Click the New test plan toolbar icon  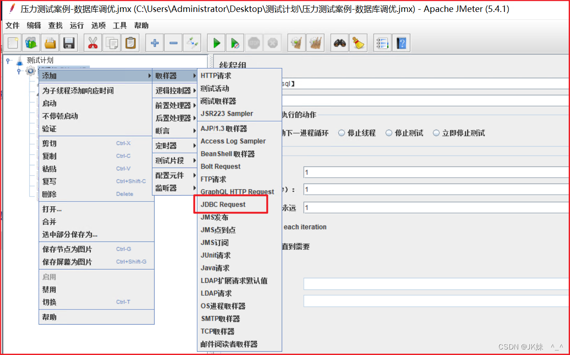click(x=12, y=43)
